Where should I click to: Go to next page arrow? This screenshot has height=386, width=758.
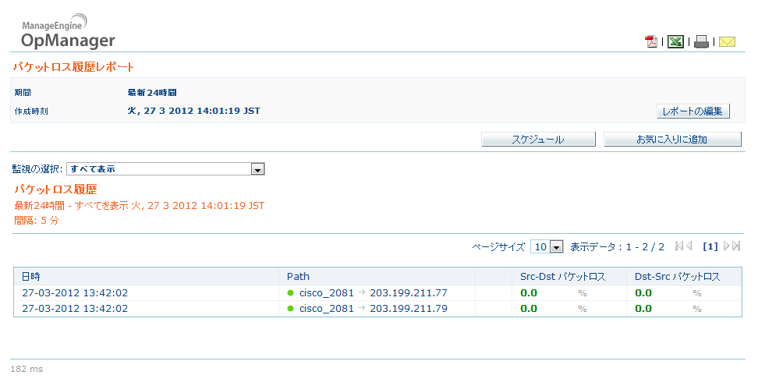pos(727,246)
